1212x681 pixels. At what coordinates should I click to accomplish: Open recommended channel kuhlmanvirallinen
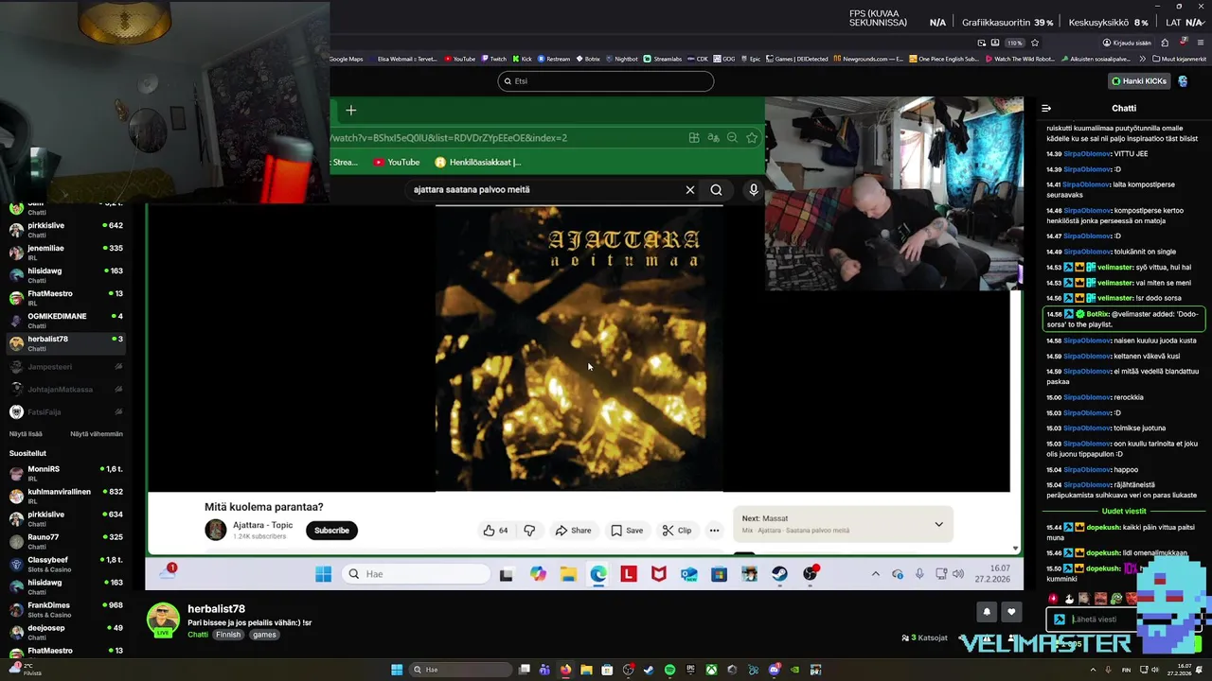66,497
